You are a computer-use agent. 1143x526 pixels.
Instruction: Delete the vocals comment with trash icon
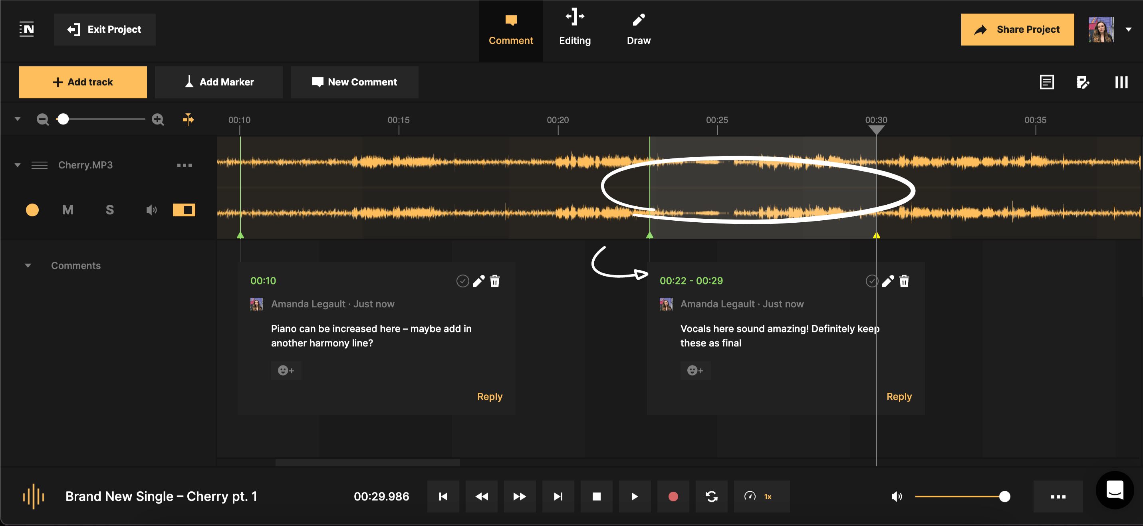pos(904,281)
